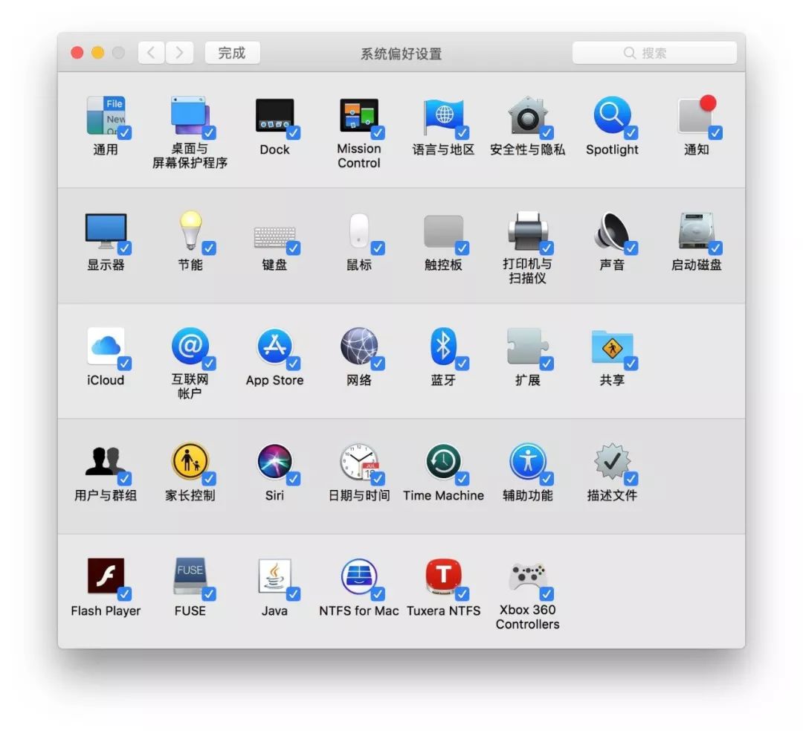Disable the App Store checkbox

[x=294, y=364]
